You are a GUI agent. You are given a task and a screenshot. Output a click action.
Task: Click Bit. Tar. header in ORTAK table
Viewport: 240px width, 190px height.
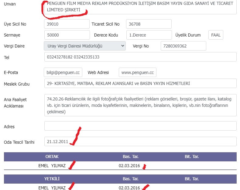(192, 157)
